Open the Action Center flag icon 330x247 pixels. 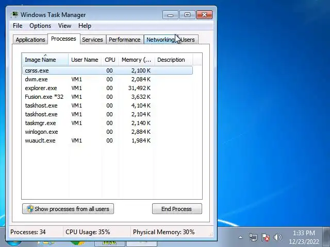pos(266,238)
